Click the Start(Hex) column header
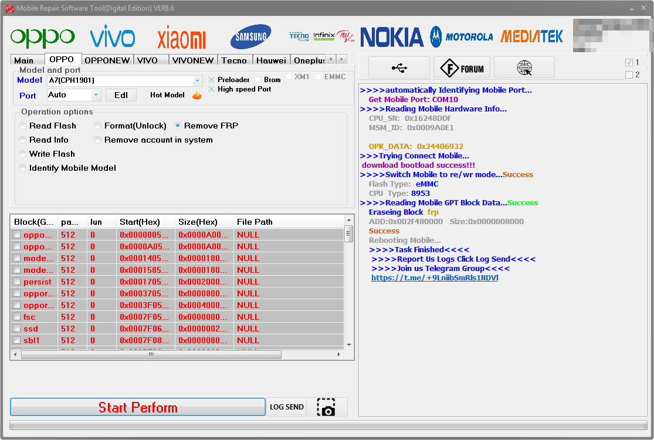 coord(145,222)
